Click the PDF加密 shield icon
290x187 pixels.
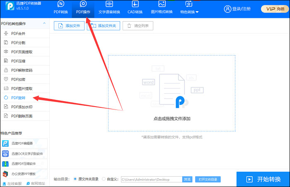click(x=6, y=79)
